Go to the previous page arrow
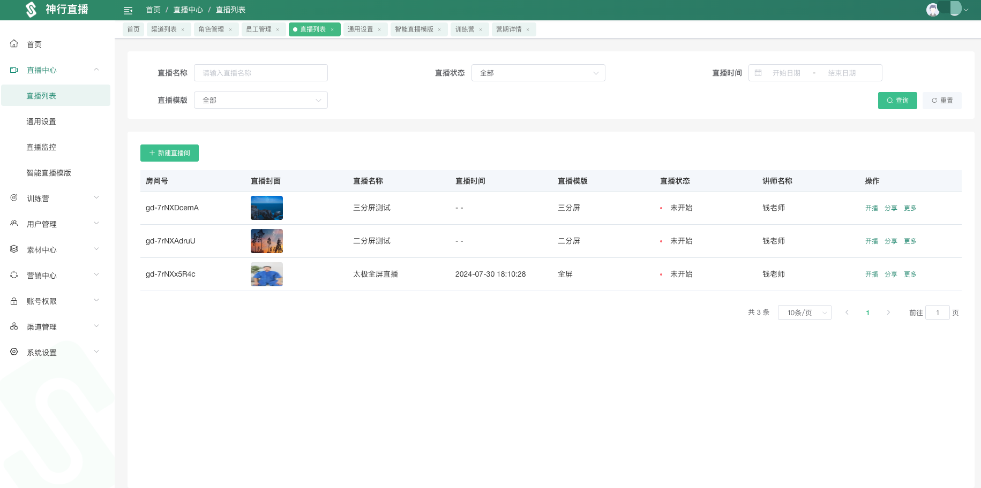The height and width of the screenshot is (488, 981). coord(847,312)
